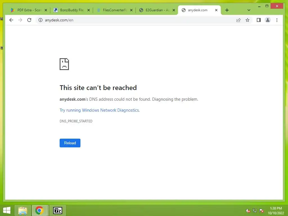Bookmark this tab with the star icon

[247, 20]
